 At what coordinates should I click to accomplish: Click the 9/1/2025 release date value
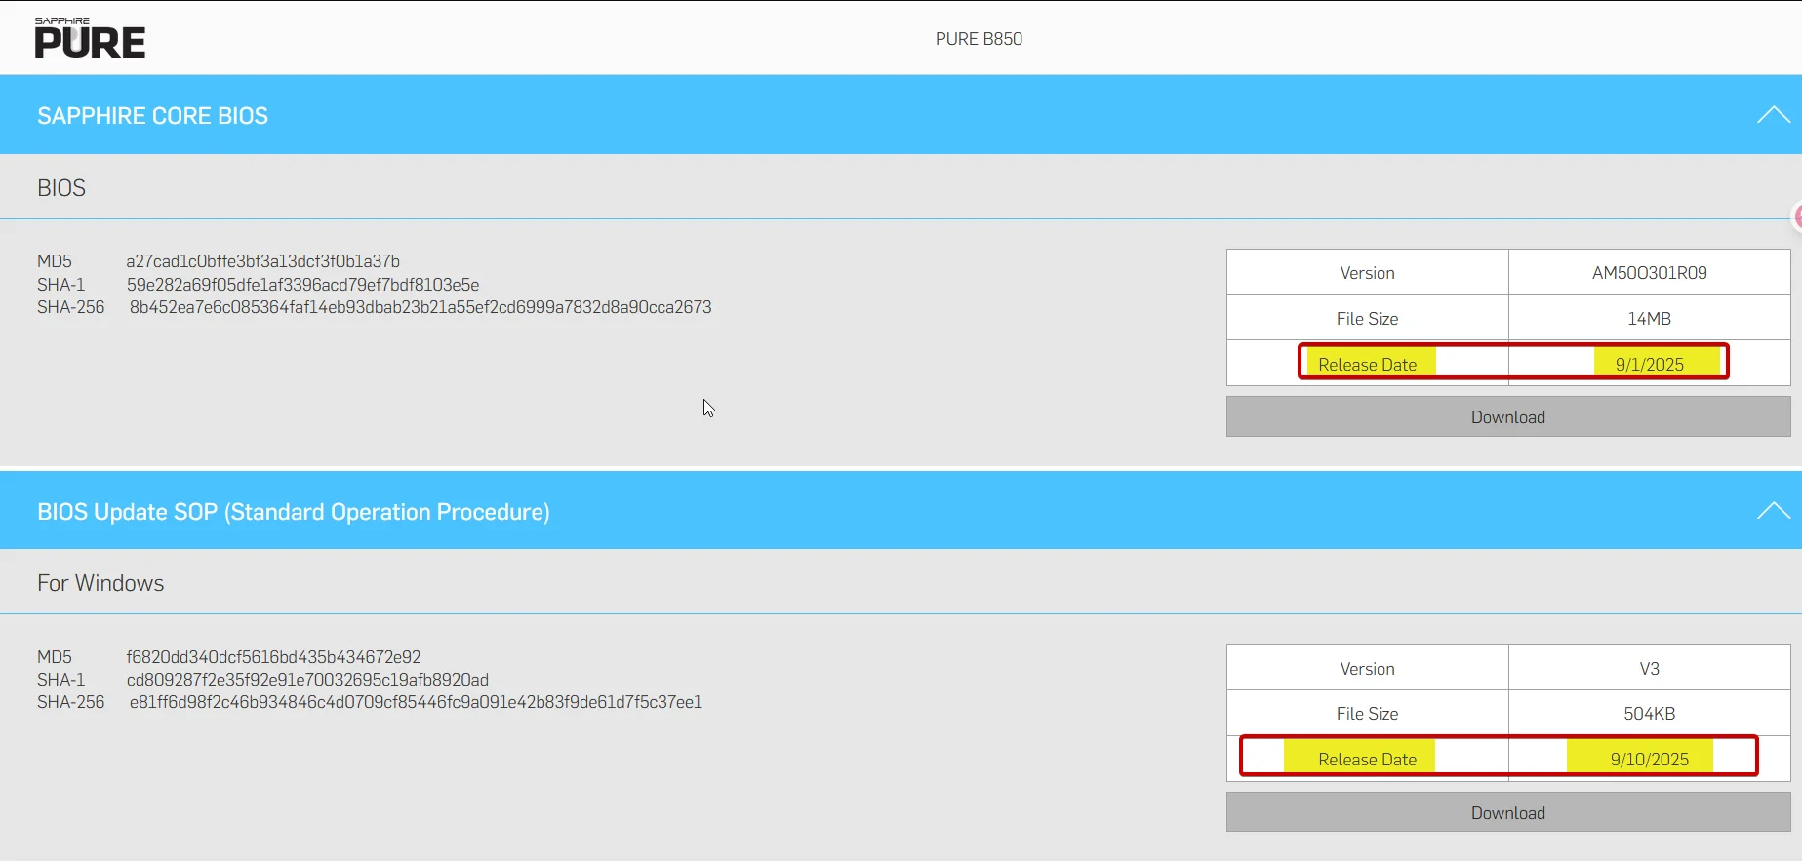(x=1650, y=365)
